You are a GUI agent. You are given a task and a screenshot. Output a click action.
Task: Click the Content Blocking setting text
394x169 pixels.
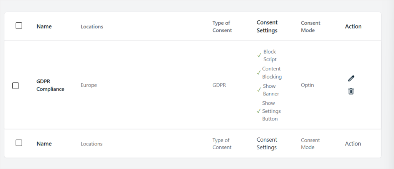272,73
